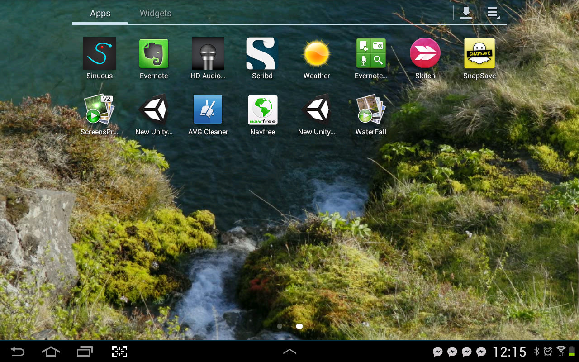
Task: Expand the mini apps tray chevron
Action: point(289,351)
